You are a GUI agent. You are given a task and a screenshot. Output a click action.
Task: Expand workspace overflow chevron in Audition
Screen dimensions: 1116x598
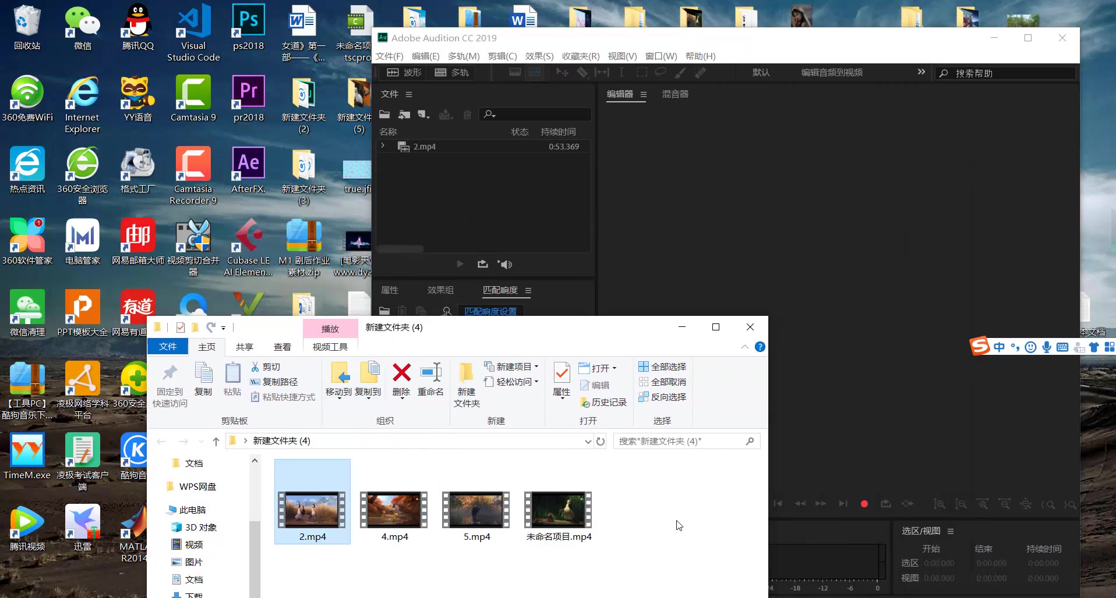click(921, 72)
